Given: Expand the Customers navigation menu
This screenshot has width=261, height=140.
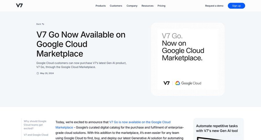Looking at the screenshot, I should pos(116,6).
